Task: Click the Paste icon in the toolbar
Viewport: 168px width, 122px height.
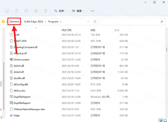Action: [17, 11]
